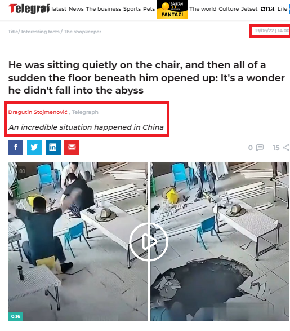Open the Ona logo section
This screenshot has width=290, height=331.
tap(267, 9)
